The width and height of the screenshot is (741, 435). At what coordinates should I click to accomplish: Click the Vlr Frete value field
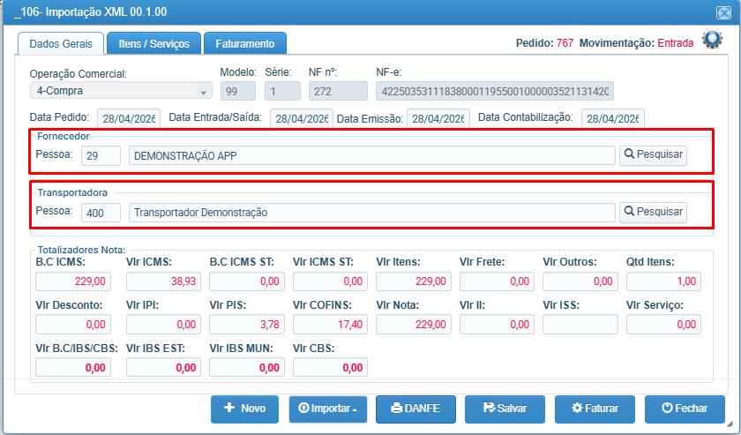tap(497, 281)
